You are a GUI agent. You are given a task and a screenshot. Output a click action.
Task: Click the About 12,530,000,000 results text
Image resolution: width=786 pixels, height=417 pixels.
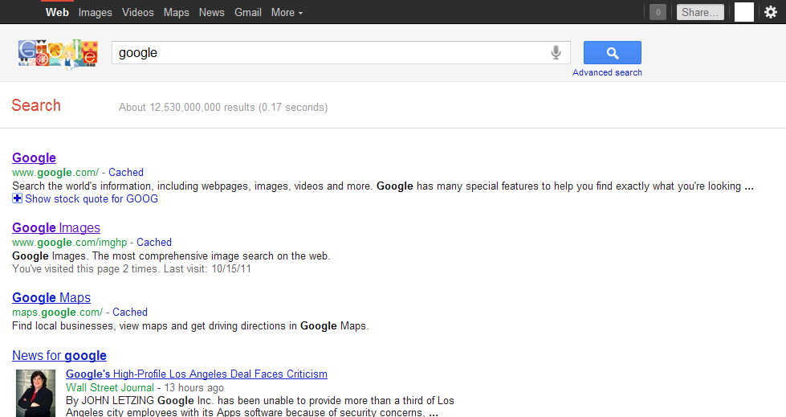(x=223, y=107)
